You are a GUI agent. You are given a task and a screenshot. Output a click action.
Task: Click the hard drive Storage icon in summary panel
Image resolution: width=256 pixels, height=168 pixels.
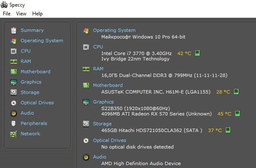pyautogui.click(x=86, y=124)
